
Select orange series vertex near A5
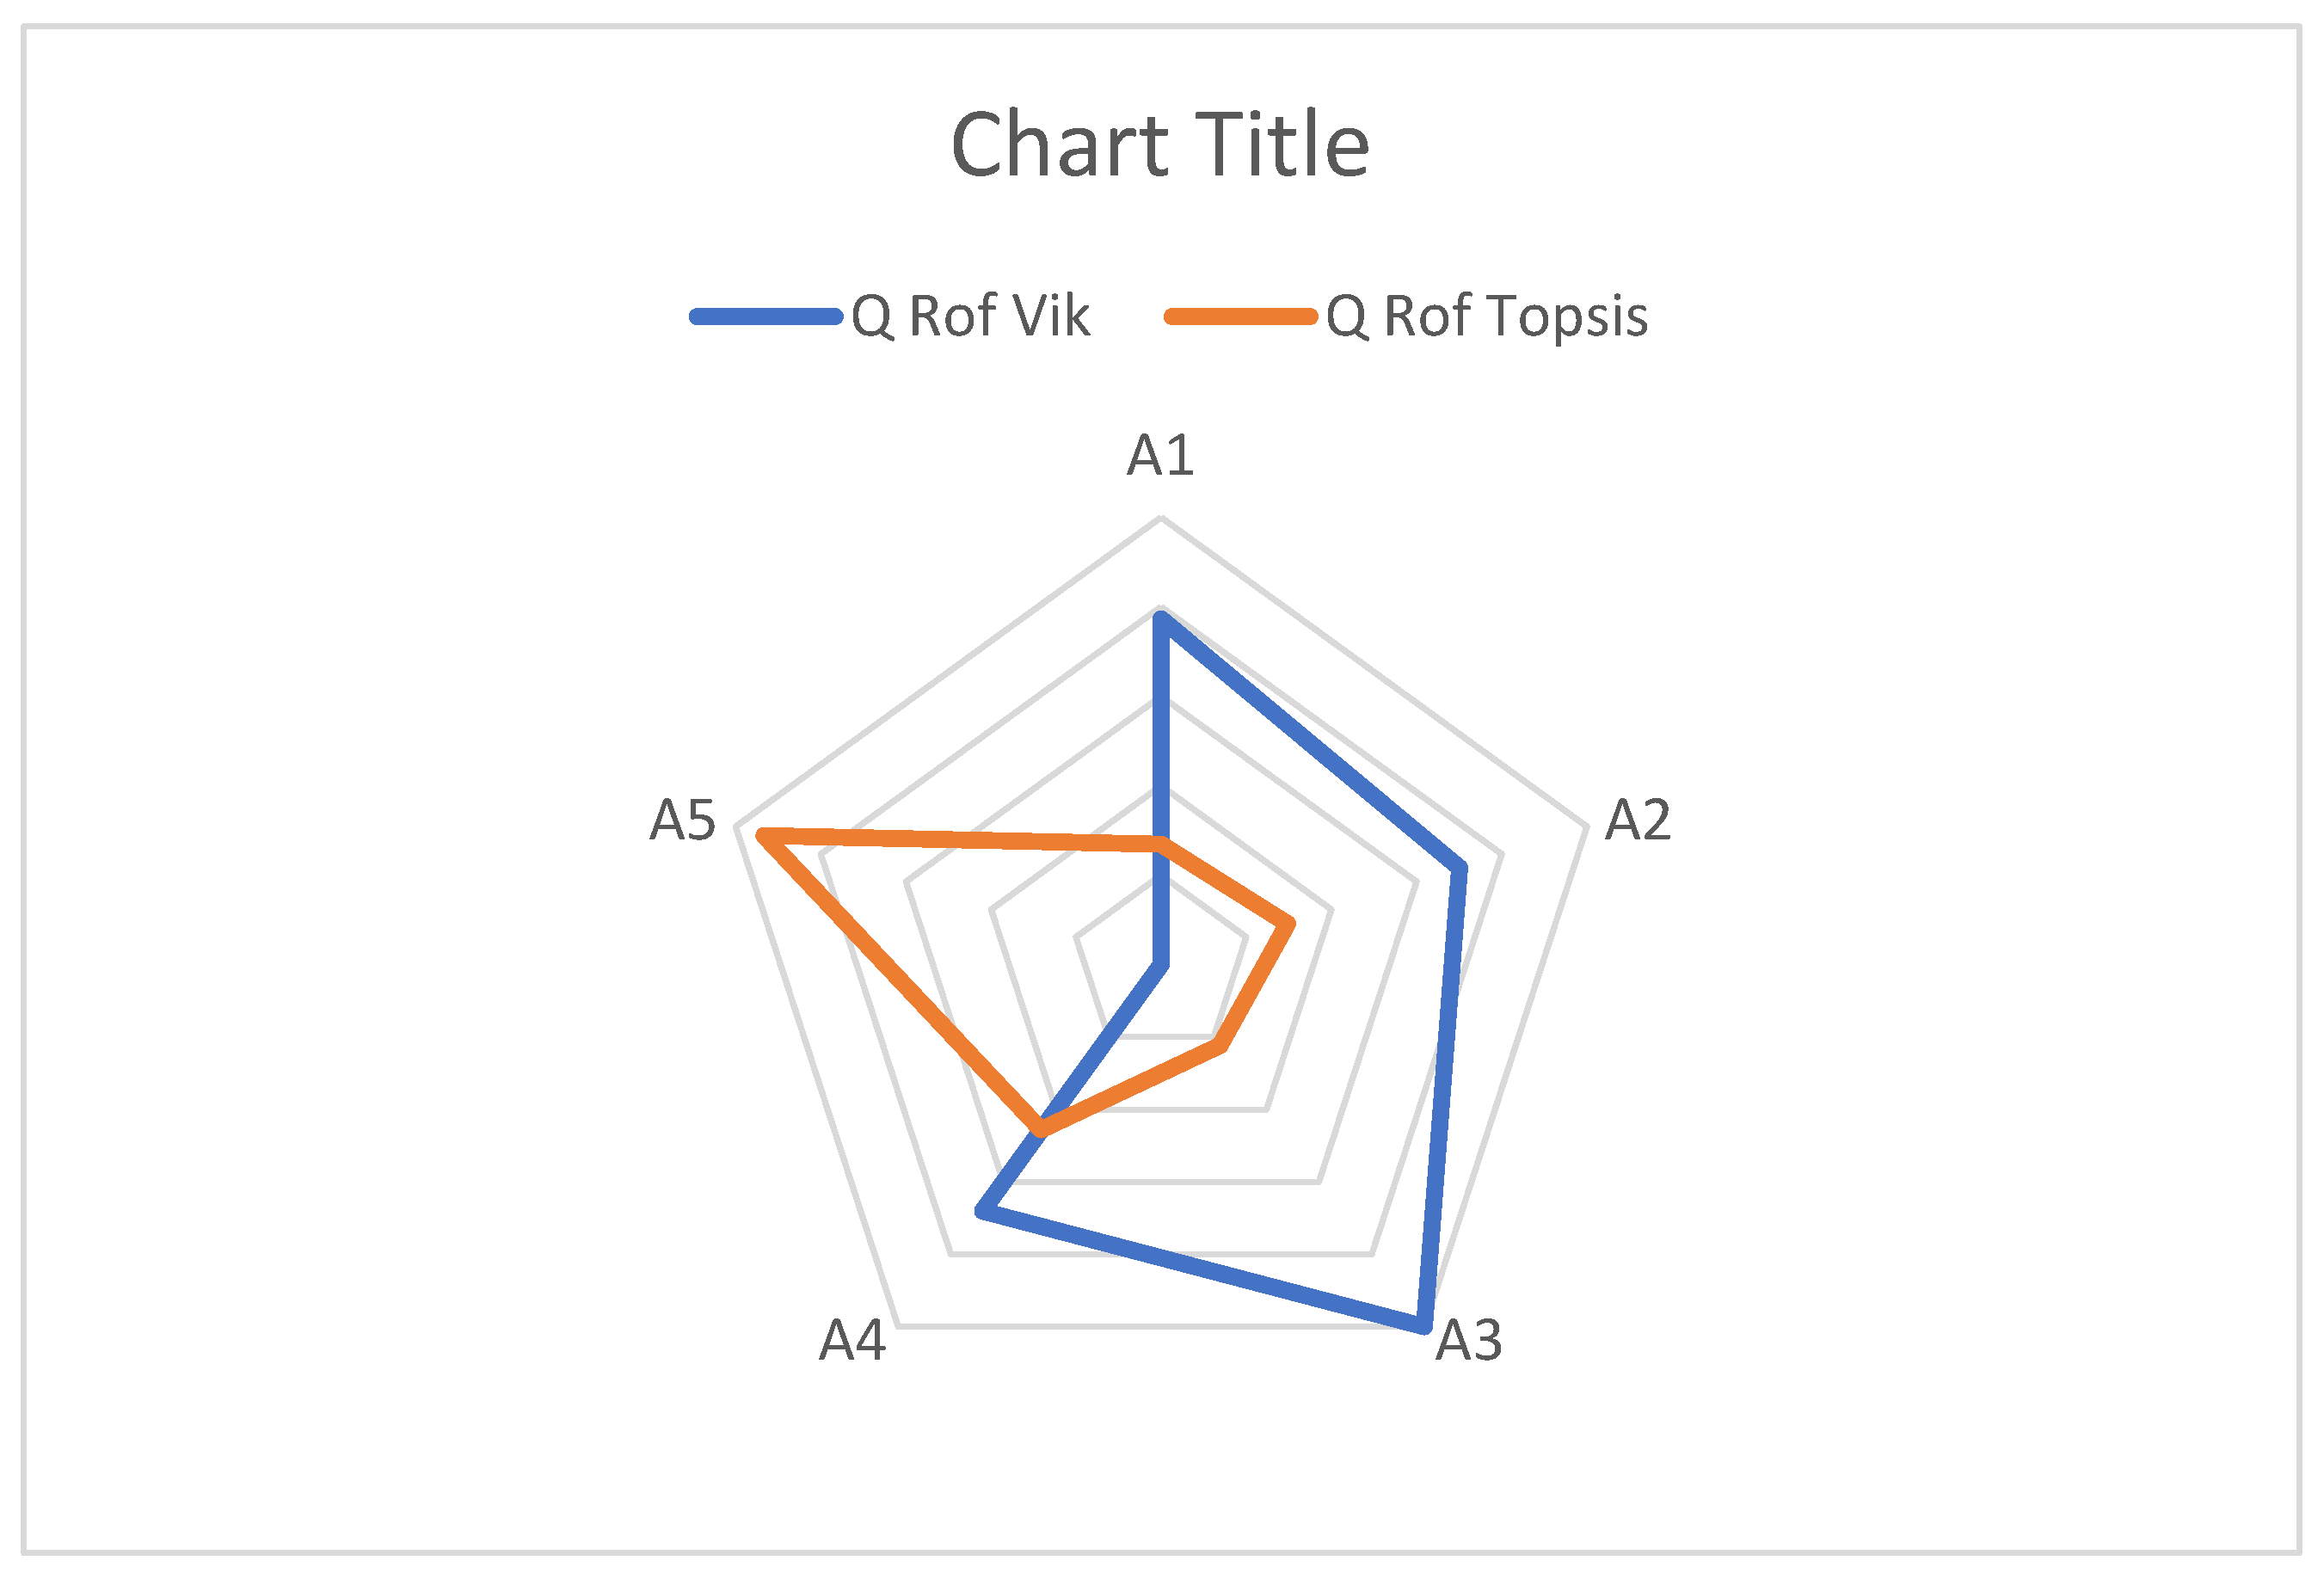(762, 835)
